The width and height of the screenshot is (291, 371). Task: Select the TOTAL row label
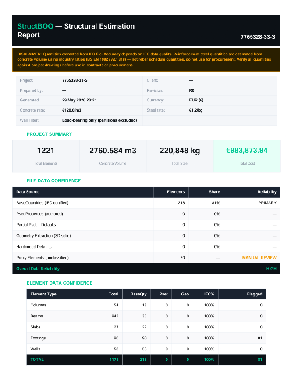pyautogui.click(x=37, y=360)
